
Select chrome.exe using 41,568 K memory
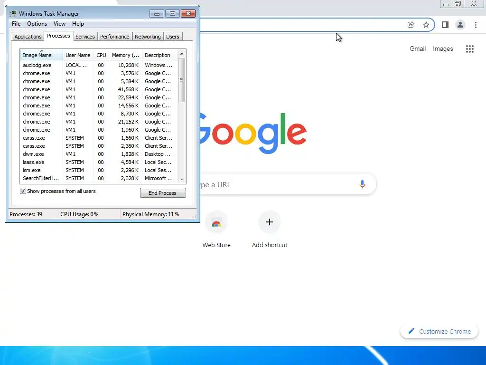click(x=99, y=89)
